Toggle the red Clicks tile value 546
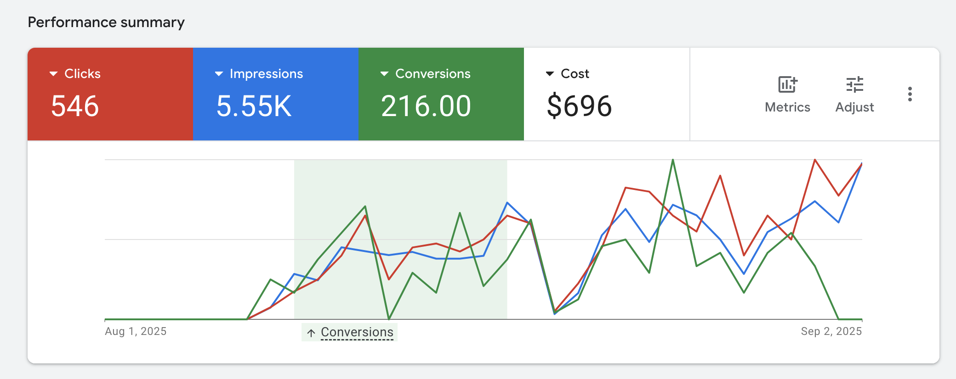The width and height of the screenshot is (956, 379). (x=75, y=106)
